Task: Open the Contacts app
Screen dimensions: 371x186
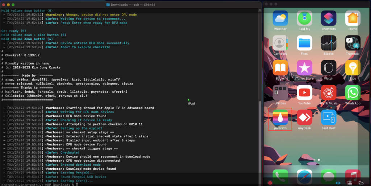Action: pos(280,43)
